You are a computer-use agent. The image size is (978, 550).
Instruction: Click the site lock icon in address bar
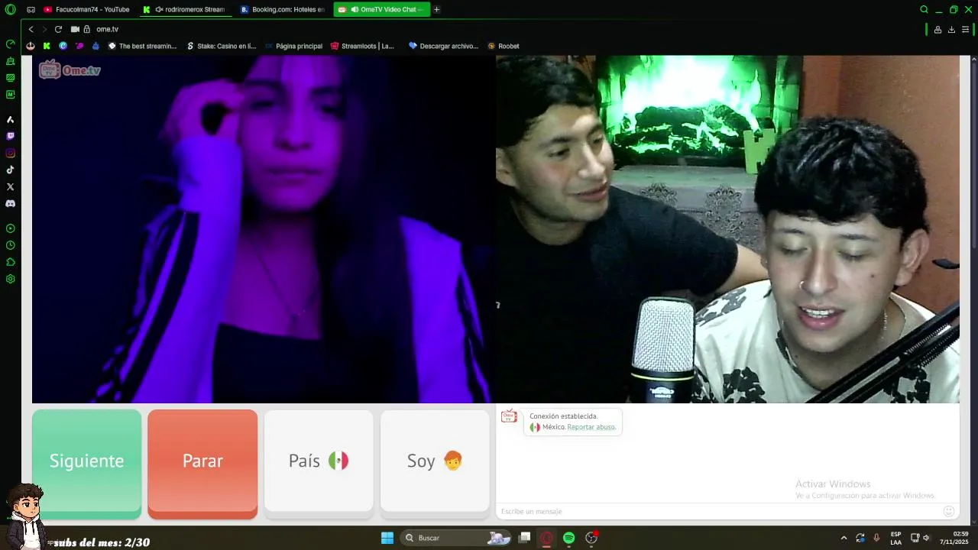click(x=87, y=29)
